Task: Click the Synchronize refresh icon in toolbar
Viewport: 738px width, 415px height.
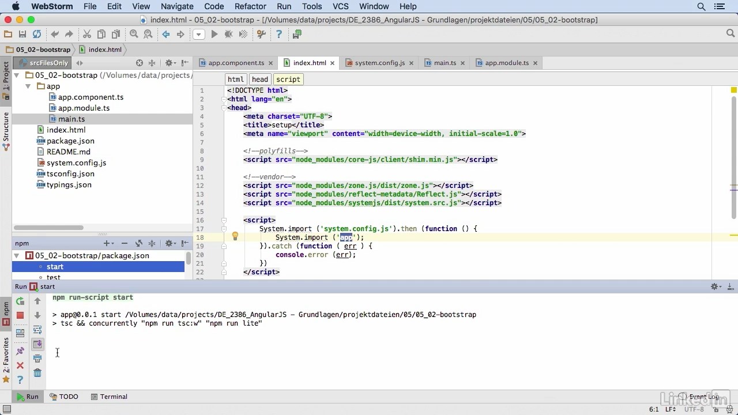Action: click(x=37, y=35)
